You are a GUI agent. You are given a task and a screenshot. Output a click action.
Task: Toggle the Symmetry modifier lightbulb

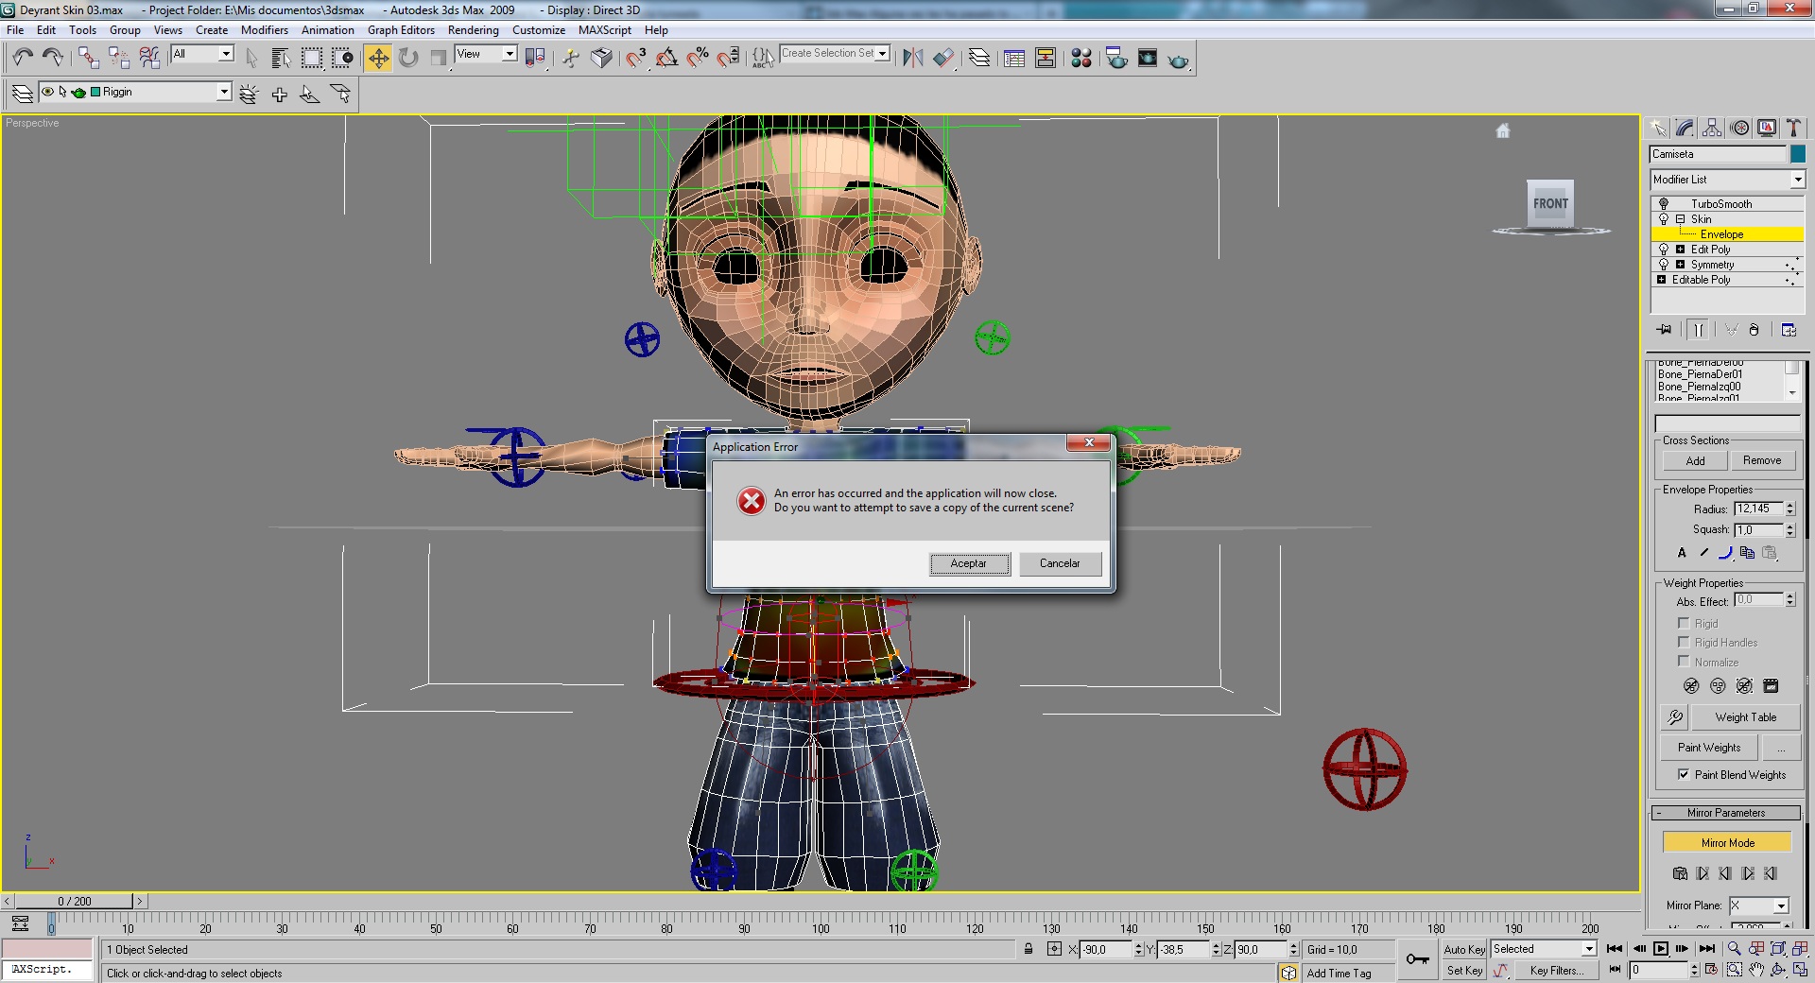(x=1664, y=265)
